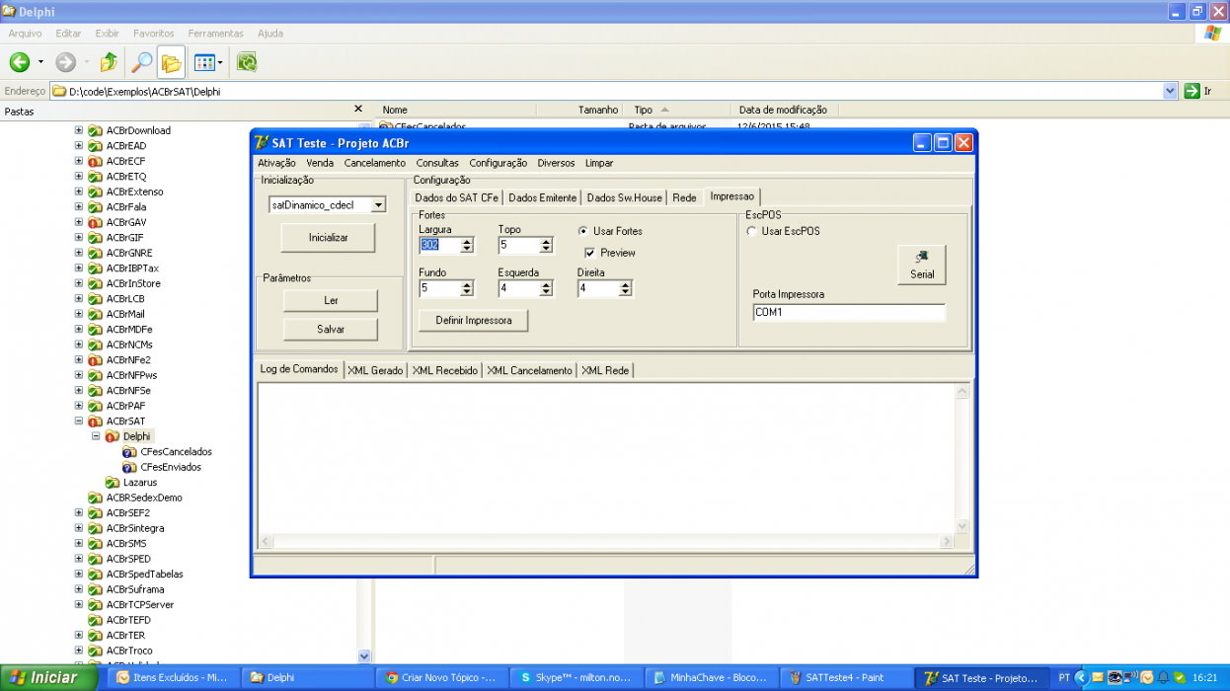The image size is (1230, 691).
Task: Click the Inicializar button
Action: (x=328, y=238)
